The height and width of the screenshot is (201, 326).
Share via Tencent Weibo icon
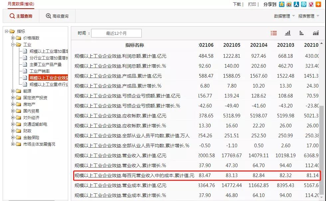coord(303,4)
